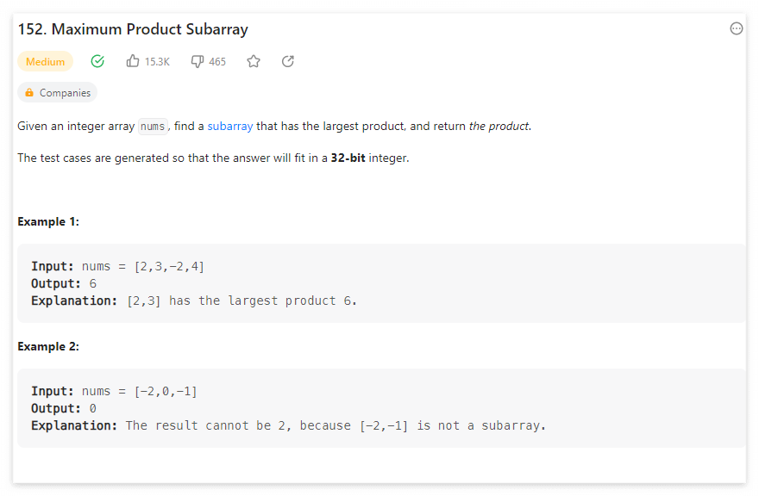Select the Medium difficulty badge
The height and width of the screenshot is (496, 759).
[45, 61]
